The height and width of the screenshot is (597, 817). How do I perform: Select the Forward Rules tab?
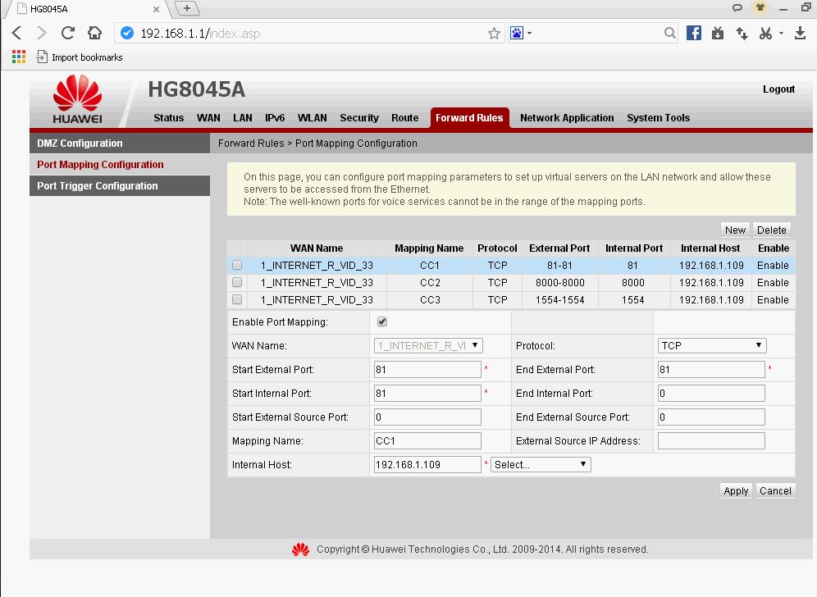(x=469, y=118)
